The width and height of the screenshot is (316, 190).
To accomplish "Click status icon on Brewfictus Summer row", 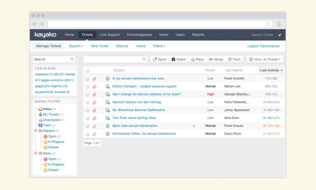I will tap(108, 110).
